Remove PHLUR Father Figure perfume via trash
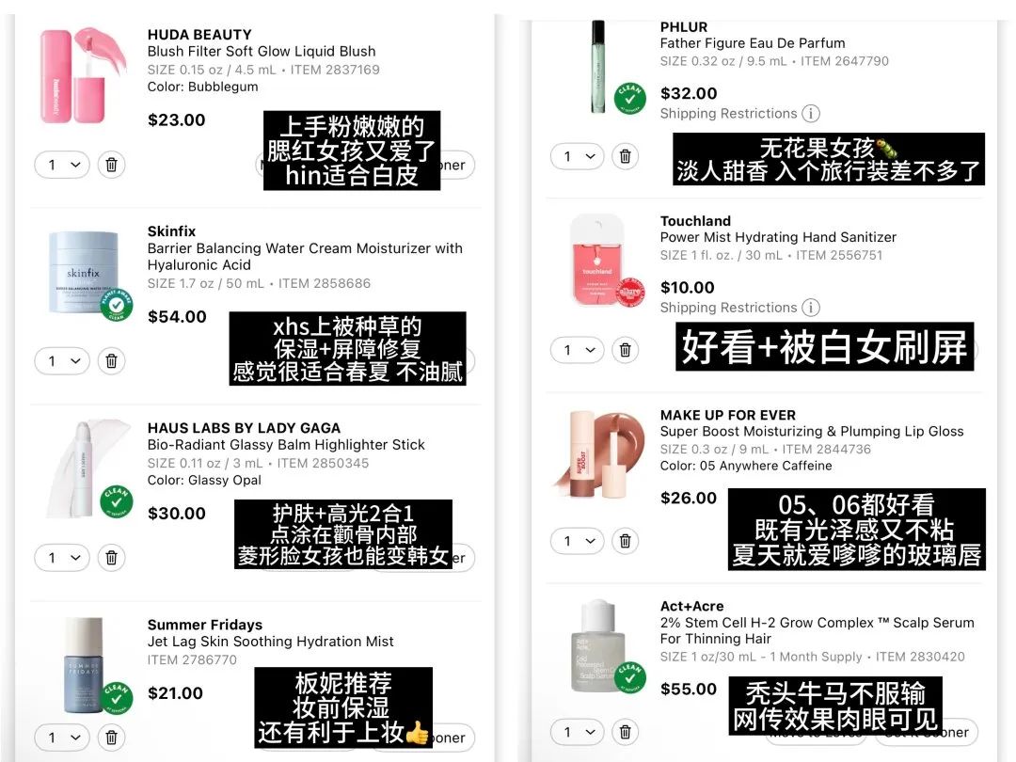Viewport: 1016px width, 762px height. pos(626,156)
